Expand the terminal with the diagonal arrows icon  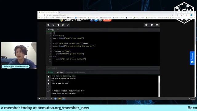click(49, 91)
